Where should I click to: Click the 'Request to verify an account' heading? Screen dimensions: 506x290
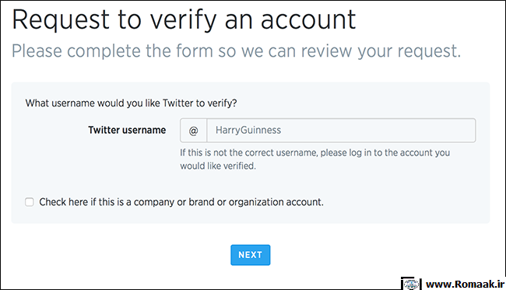point(184,20)
